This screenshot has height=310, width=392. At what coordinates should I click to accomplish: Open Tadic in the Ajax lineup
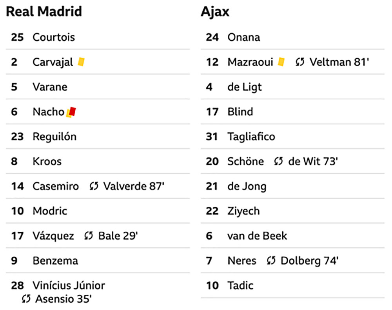coord(240,285)
